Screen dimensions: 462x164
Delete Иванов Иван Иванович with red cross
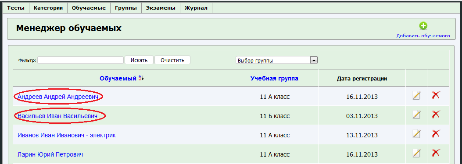click(x=436, y=134)
